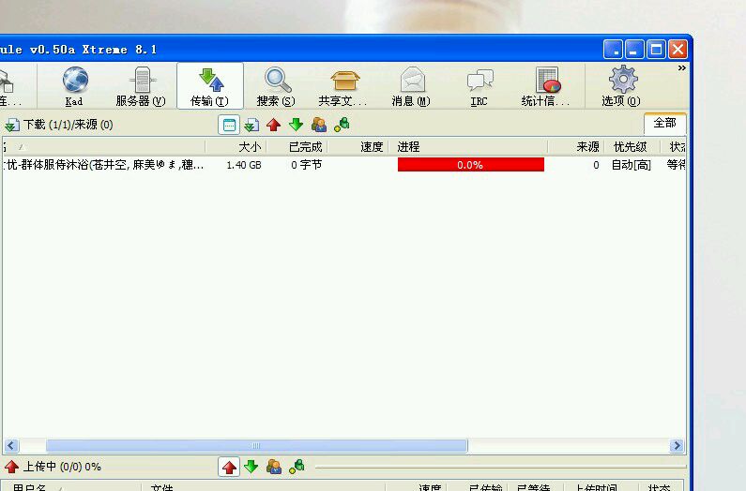Click the 0 字节 completed cell

[307, 165]
